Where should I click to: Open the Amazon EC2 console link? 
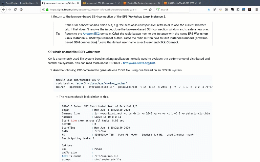(91, 34)
